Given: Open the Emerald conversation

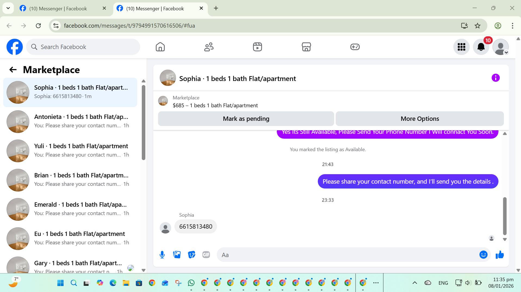Looking at the screenshot, I should (x=70, y=209).
